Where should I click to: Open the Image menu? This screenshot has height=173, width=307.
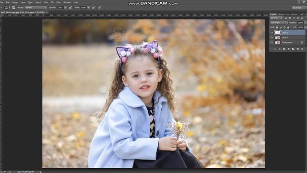click(15, 2)
